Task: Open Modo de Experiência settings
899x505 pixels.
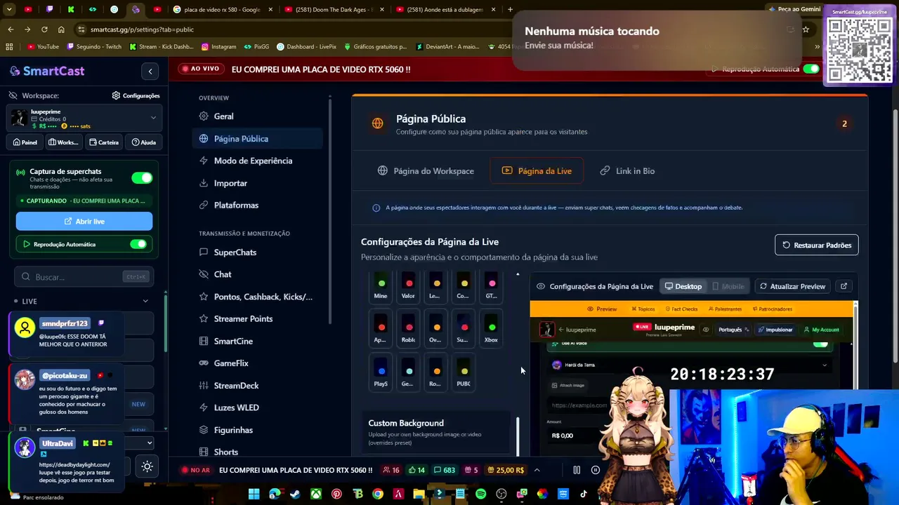Action: [257, 161]
